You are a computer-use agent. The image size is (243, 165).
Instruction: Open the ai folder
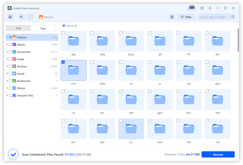pyautogui.click(x=160, y=70)
